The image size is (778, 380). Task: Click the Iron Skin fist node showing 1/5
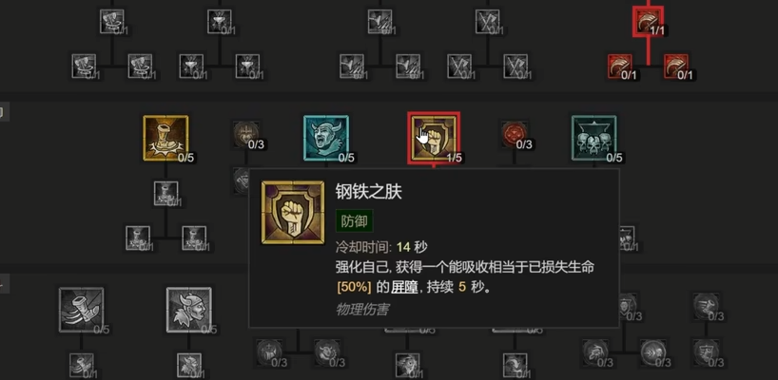pos(434,139)
